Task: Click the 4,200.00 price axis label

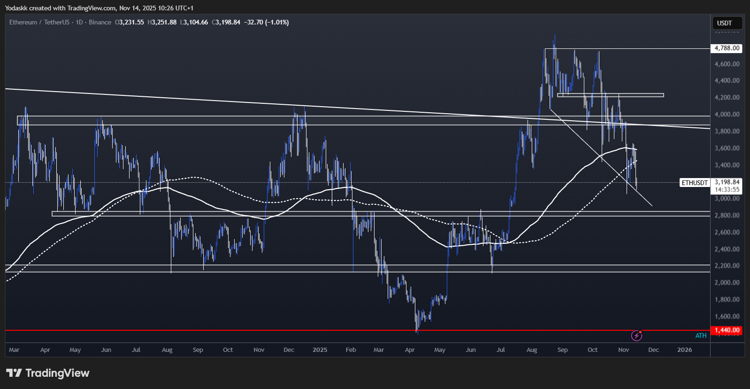Action: [x=727, y=97]
